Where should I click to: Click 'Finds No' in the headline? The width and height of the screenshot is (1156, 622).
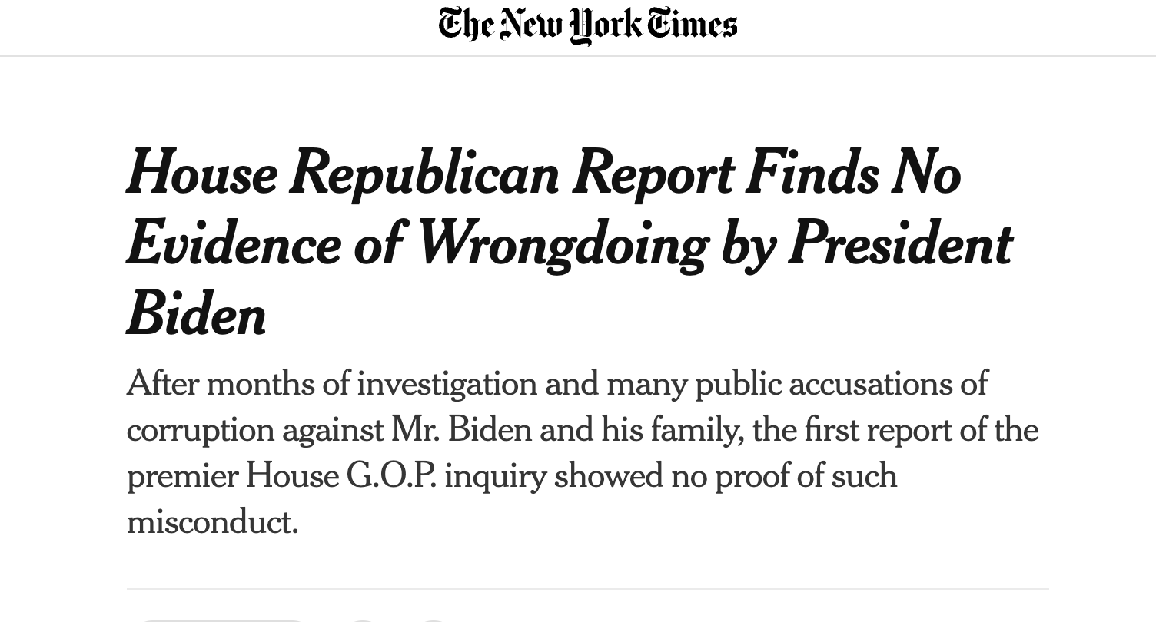853,174
